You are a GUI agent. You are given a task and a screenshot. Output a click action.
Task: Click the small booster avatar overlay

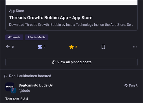pos(13,91)
